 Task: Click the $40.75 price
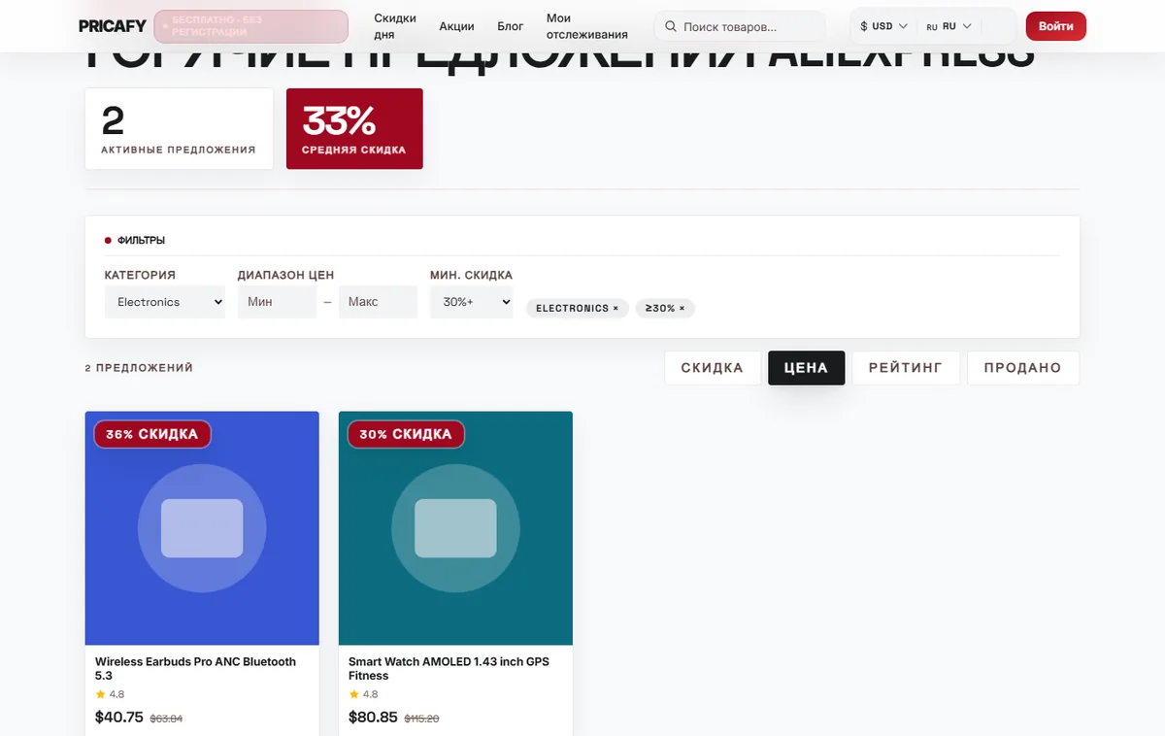point(119,718)
